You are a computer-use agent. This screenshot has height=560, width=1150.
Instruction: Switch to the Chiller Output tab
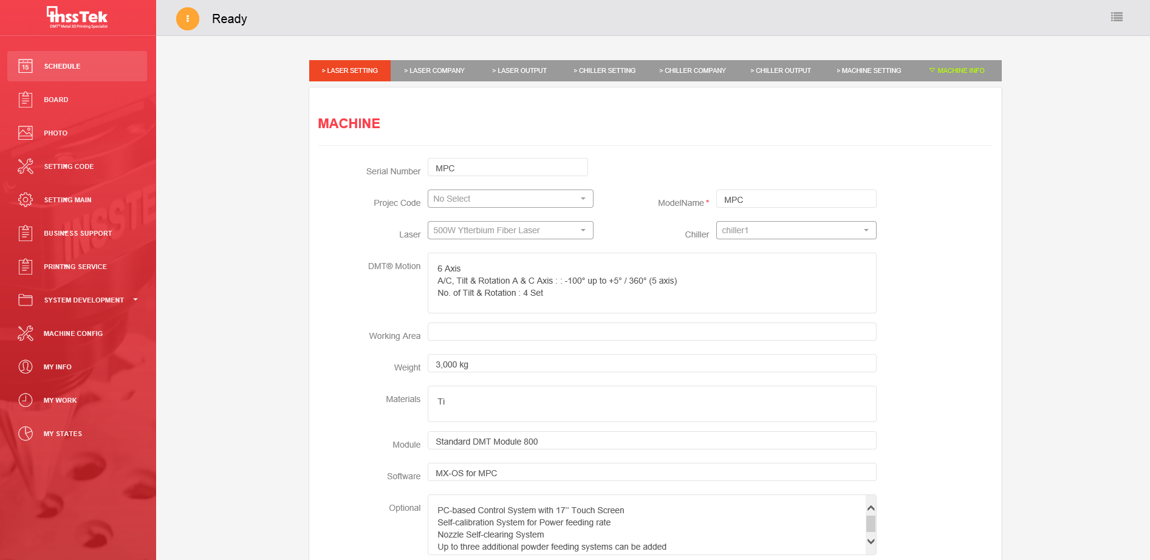coord(781,70)
